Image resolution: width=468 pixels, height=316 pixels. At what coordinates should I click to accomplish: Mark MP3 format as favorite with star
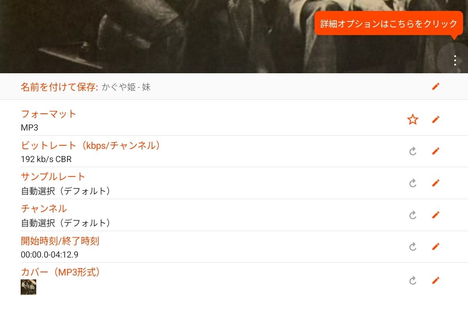tap(413, 120)
